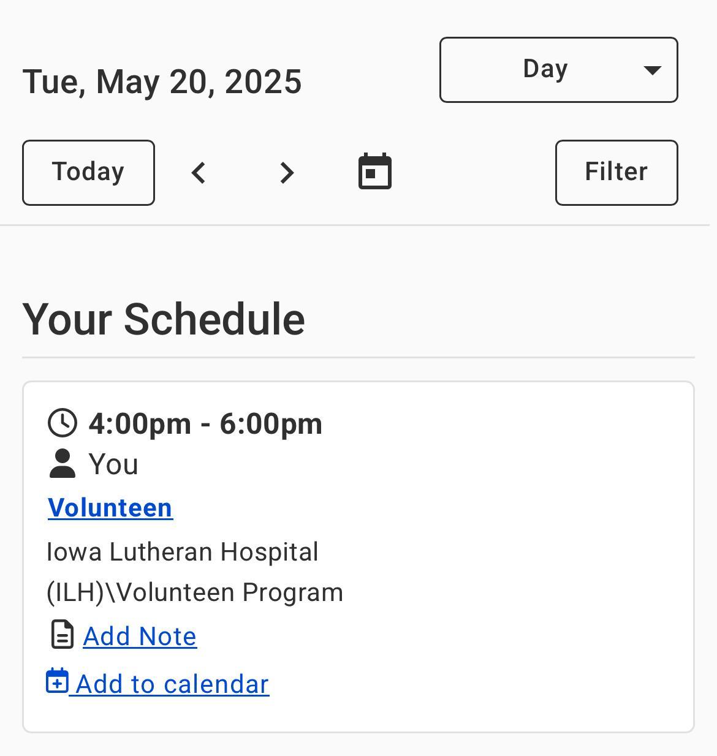Jump to Today's schedule

coord(88,173)
